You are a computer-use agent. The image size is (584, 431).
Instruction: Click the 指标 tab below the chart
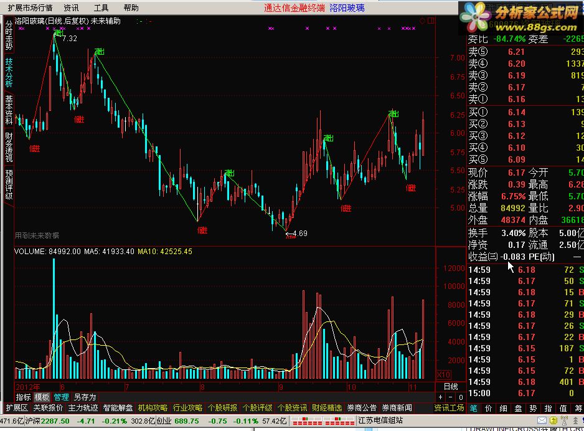click(x=23, y=397)
